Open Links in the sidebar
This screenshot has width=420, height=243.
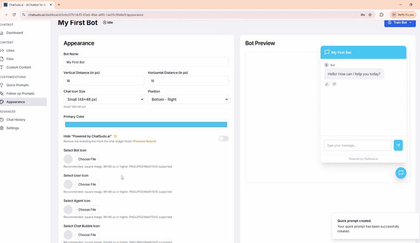[10, 50]
